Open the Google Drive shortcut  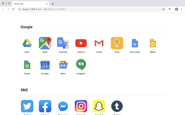pyautogui.click(x=27, y=43)
